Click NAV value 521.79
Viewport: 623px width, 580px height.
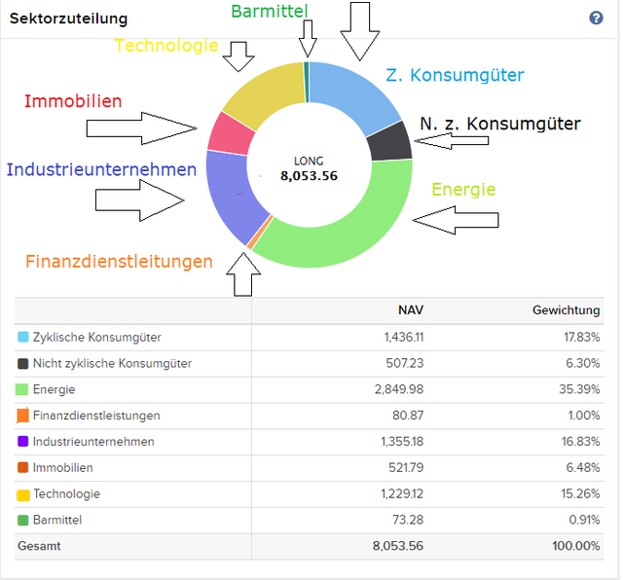click(x=406, y=467)
